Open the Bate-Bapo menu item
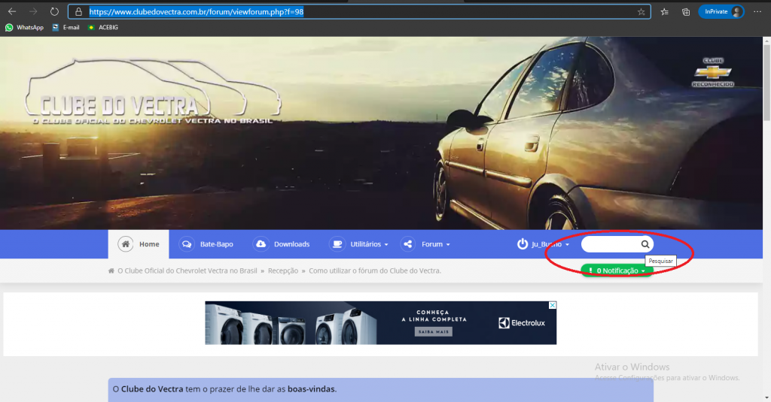The image size is (771, 402). pos(206,244)
